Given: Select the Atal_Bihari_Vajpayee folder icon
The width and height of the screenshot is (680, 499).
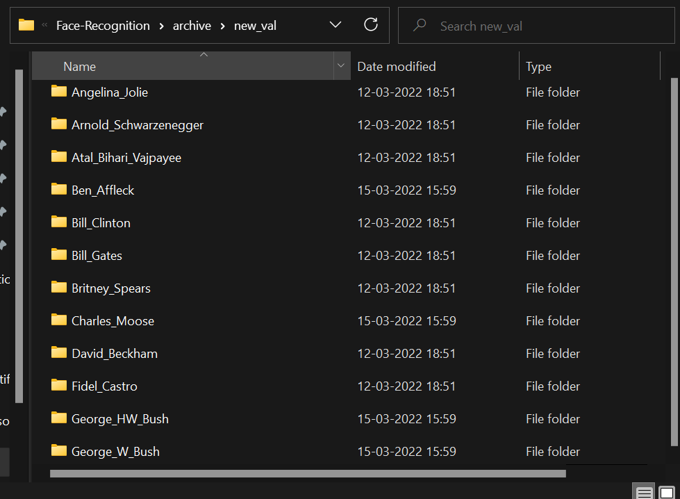Looking at the screenshot, I should [x=59, y=156].
